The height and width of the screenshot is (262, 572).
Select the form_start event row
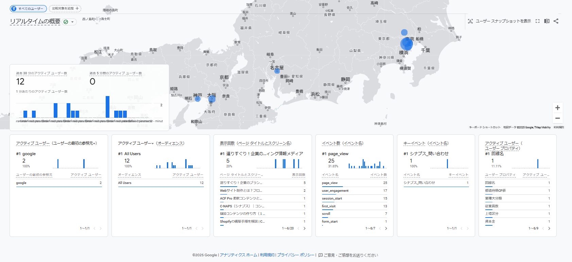354,221
